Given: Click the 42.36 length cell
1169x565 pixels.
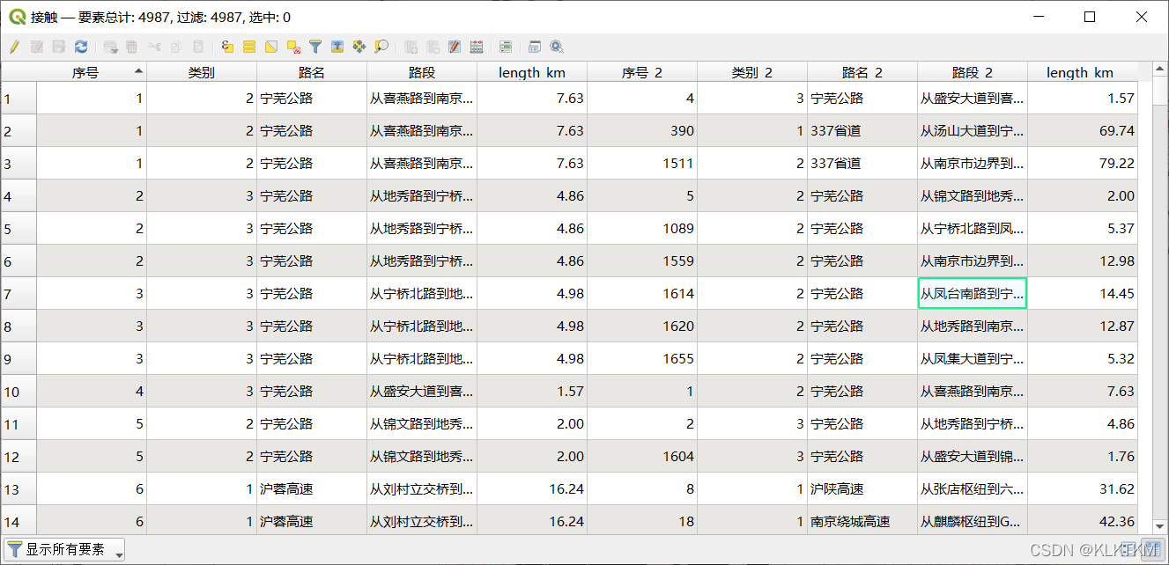Looking at the screenshot, I should 1083,521.
